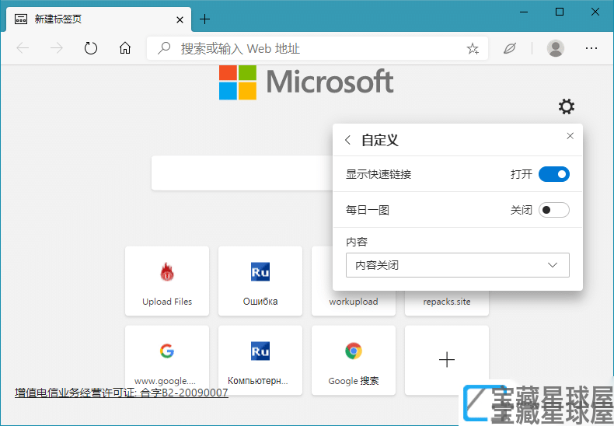The height and width of the screenshot is (426, 614).
Task: Click the browser forward arrow
Action: tap(57, 48)
